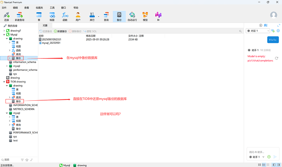Open the 函数 (Function) toolbar icon
The image size is (282, 167).
pyautogui.click(x=65, y=16)
